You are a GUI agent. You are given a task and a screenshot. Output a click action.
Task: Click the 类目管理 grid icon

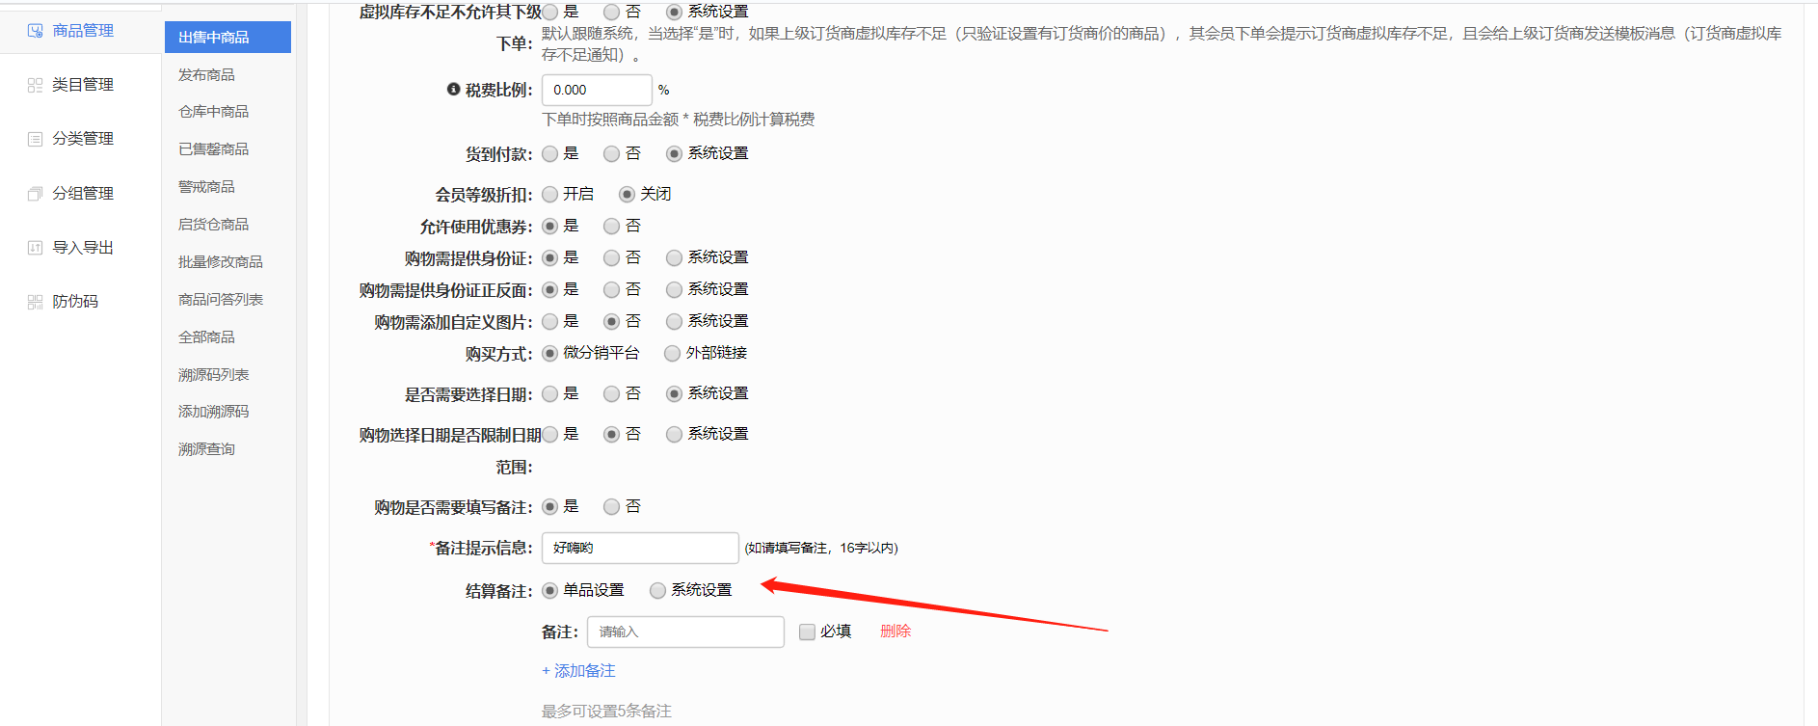(x=36, y=85)
